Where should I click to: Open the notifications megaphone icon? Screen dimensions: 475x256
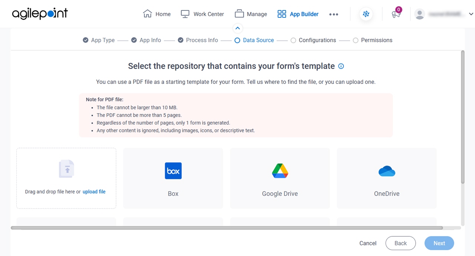(396, 14)
